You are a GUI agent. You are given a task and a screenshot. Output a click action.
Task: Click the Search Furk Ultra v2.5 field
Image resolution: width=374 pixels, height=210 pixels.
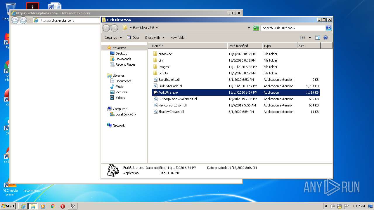tap(293, 28)
